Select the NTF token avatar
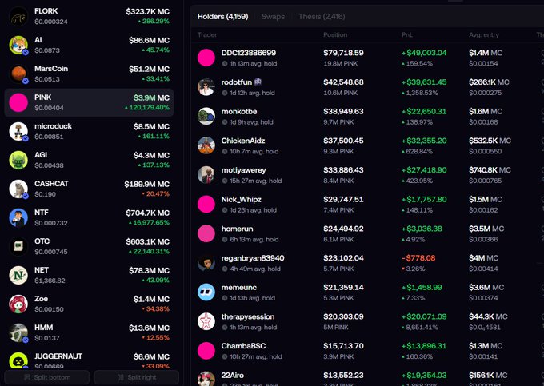 tap(18, 217)
